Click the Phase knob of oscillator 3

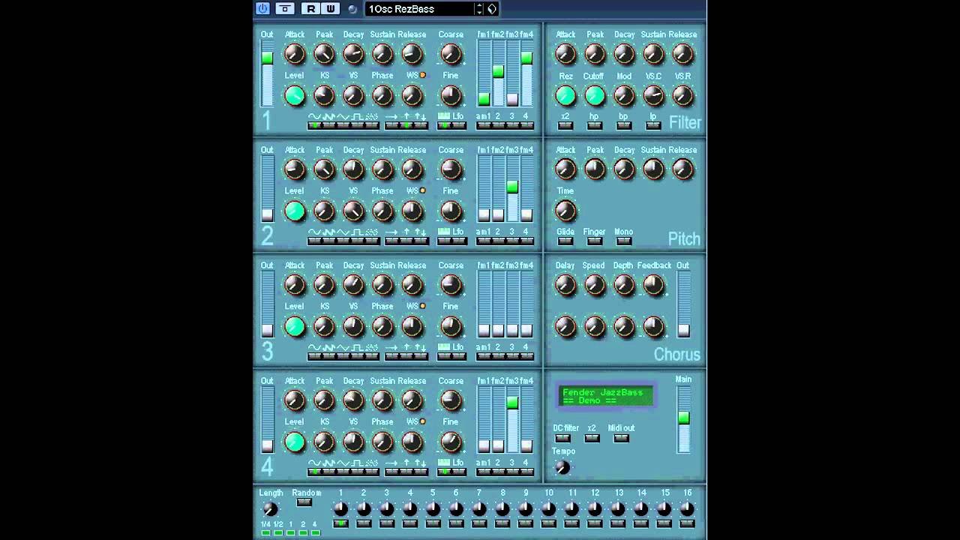click(x=382, y=326)
